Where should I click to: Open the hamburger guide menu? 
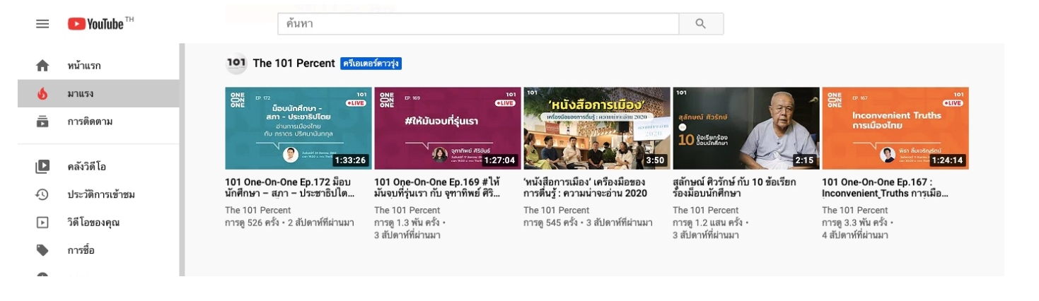coord(42,23)
